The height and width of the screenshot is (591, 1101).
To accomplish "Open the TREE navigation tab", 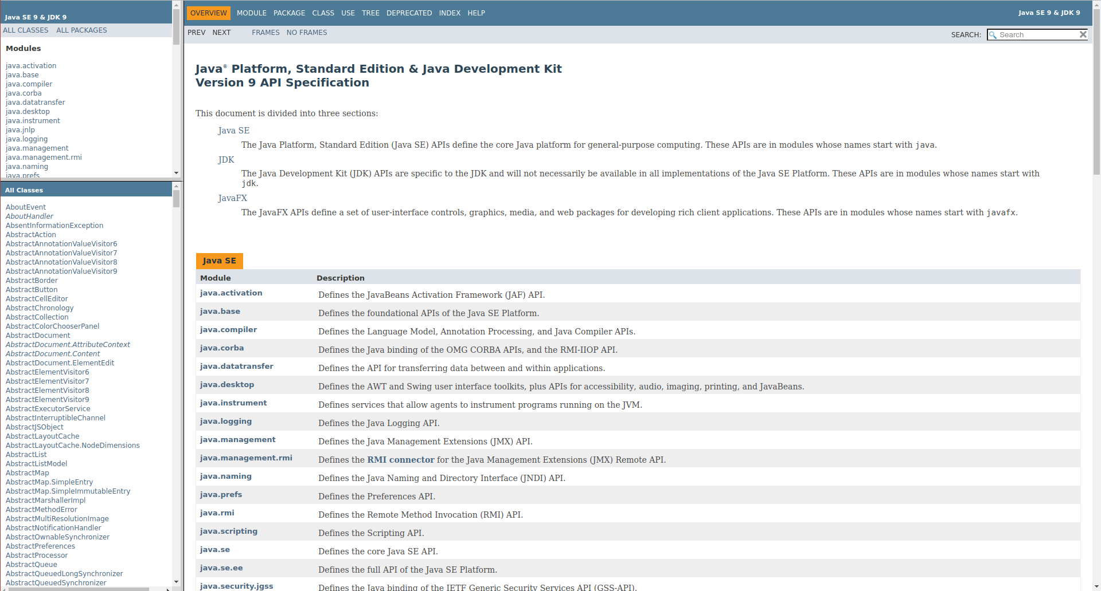I will [x=370, y=13].
